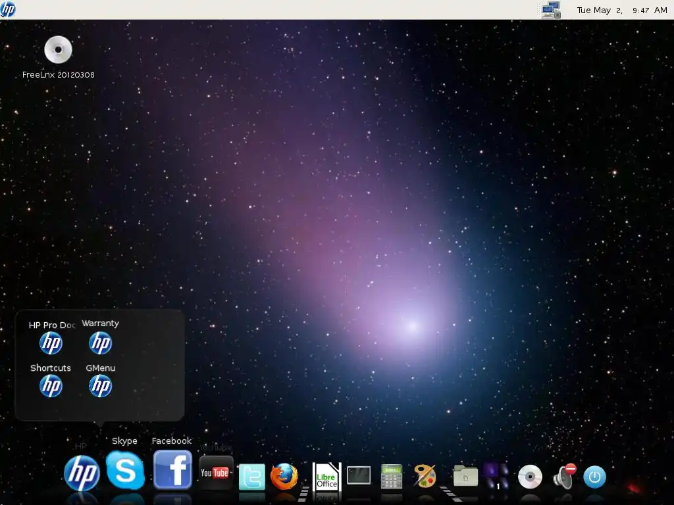Open Facebook from the dock
This screenshot has width=674, height=505.
(173, 469)
